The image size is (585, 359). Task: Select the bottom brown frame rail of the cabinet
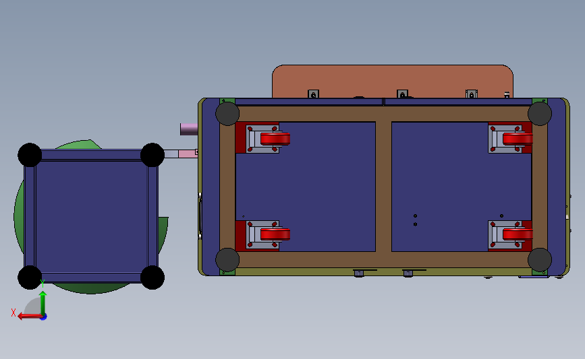(383, 259)
